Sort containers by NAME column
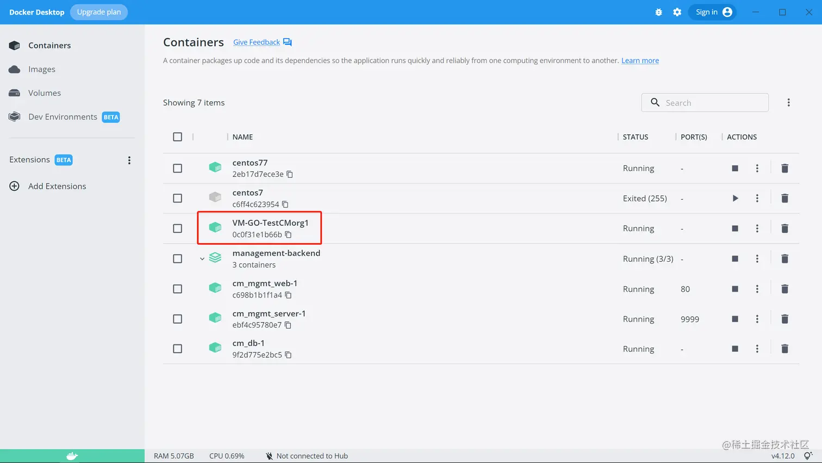Viewport: 822px width, 463px height. (x=242, y=137)
